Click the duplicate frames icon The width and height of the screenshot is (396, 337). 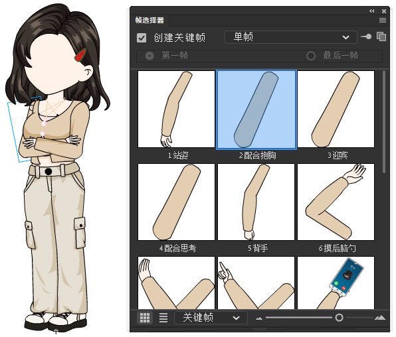[381, 37]
